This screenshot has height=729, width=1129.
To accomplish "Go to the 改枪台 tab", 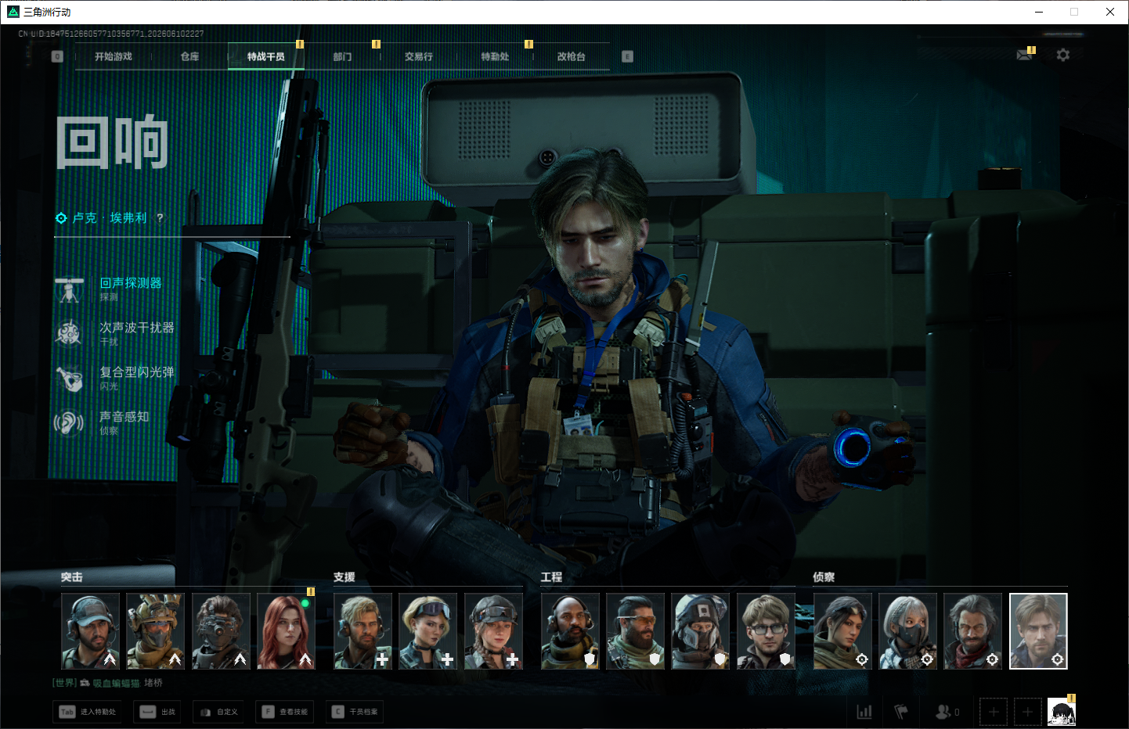I will [x=572, y=56].
